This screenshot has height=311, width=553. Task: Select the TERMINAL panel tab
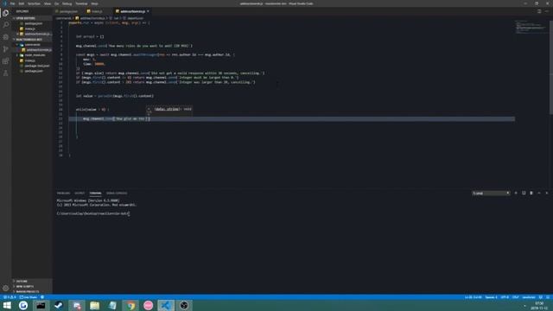[95, 194]
